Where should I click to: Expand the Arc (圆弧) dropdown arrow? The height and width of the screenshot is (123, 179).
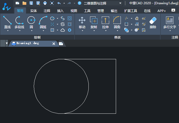(43, 31)
